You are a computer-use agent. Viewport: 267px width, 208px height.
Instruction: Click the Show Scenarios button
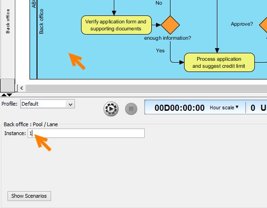click(x=29, y=196)
